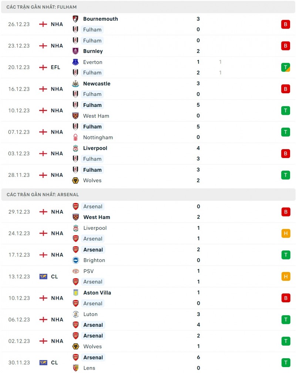Click the Newcastle club crest icon

point(75,84)
